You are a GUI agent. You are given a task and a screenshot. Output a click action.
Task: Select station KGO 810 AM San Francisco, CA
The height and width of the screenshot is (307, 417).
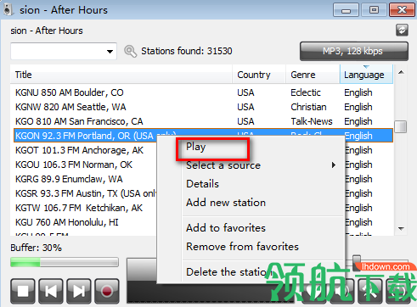[x=79, y=121]
